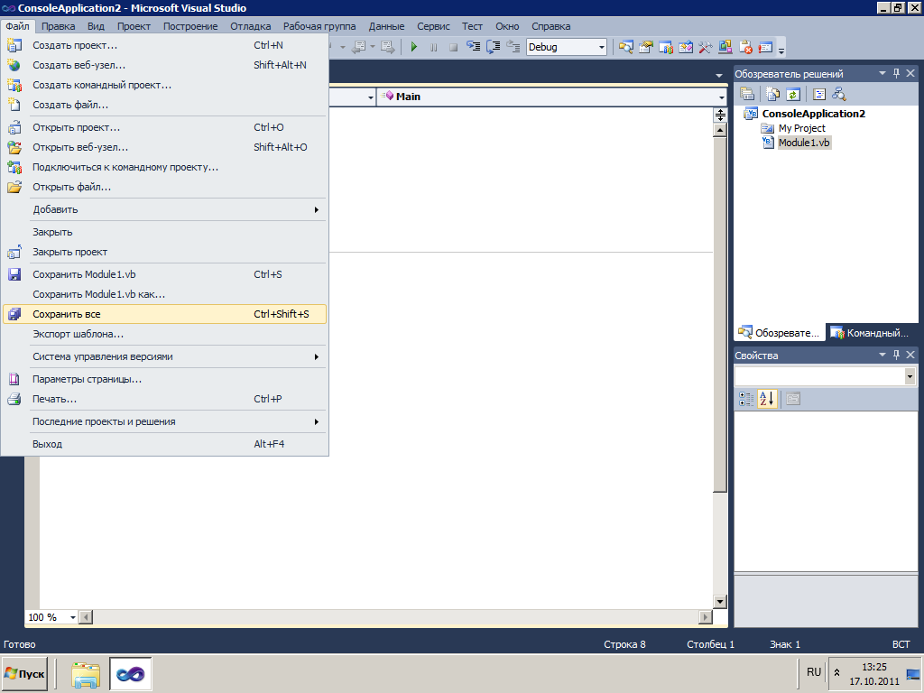Choose Закрыть проект menu item
The image size is (924, 693).
click(164, 253)
